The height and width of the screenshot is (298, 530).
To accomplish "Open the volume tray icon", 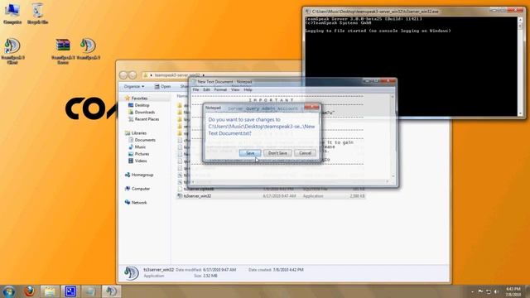I will (x=496, y=291).
